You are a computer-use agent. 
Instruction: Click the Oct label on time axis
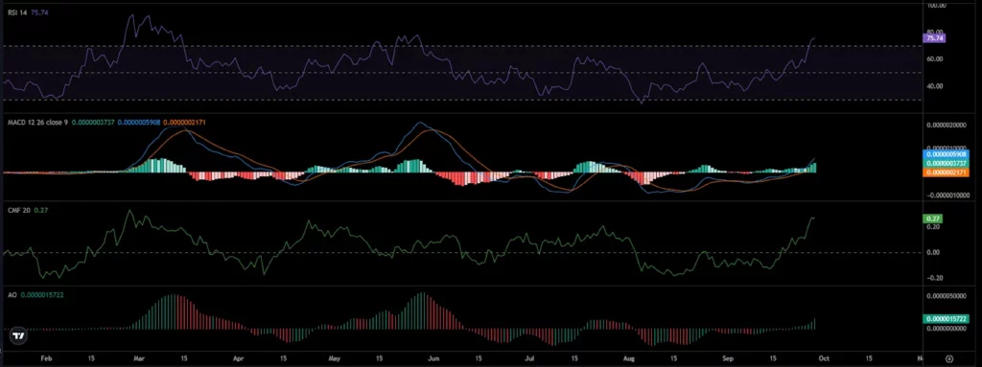pos(824,359)
